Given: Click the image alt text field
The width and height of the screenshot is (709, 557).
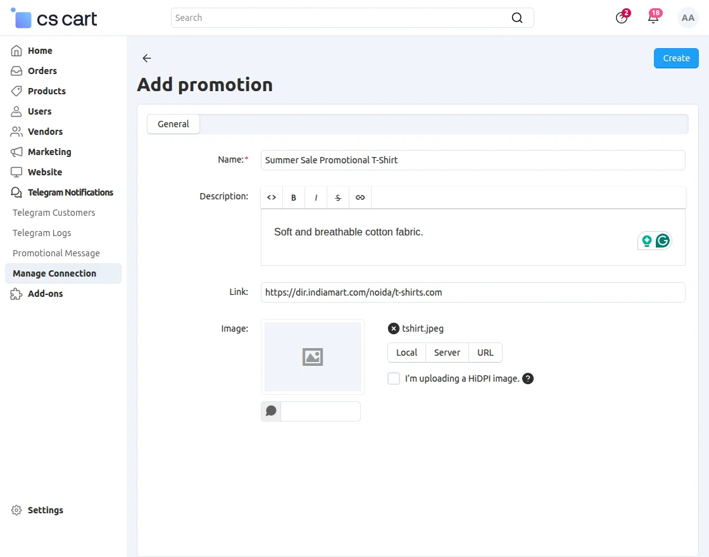Looking at the screenshot, I should coord(320,411).
